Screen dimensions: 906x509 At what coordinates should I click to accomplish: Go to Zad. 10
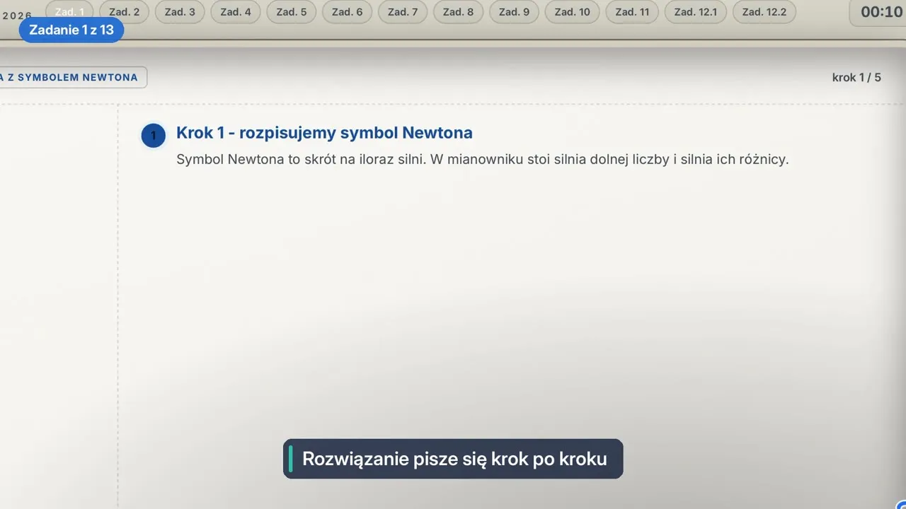coord(572,12)
